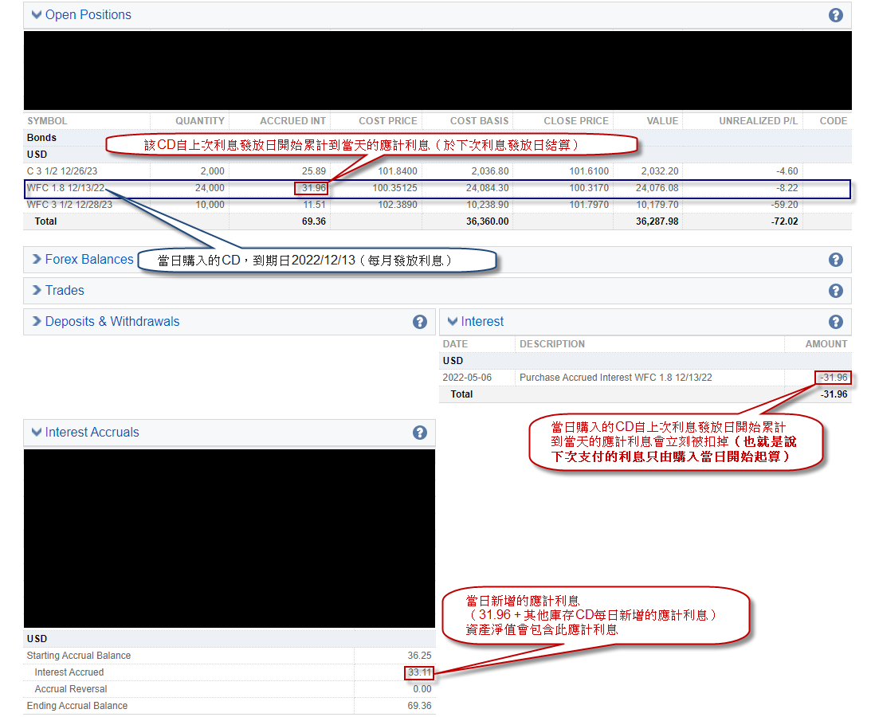This screenshot has height=717, width=871.
Task: Click the AMOUNT column header in Interest
Action: pyautogui.click(x=826, y=344)
